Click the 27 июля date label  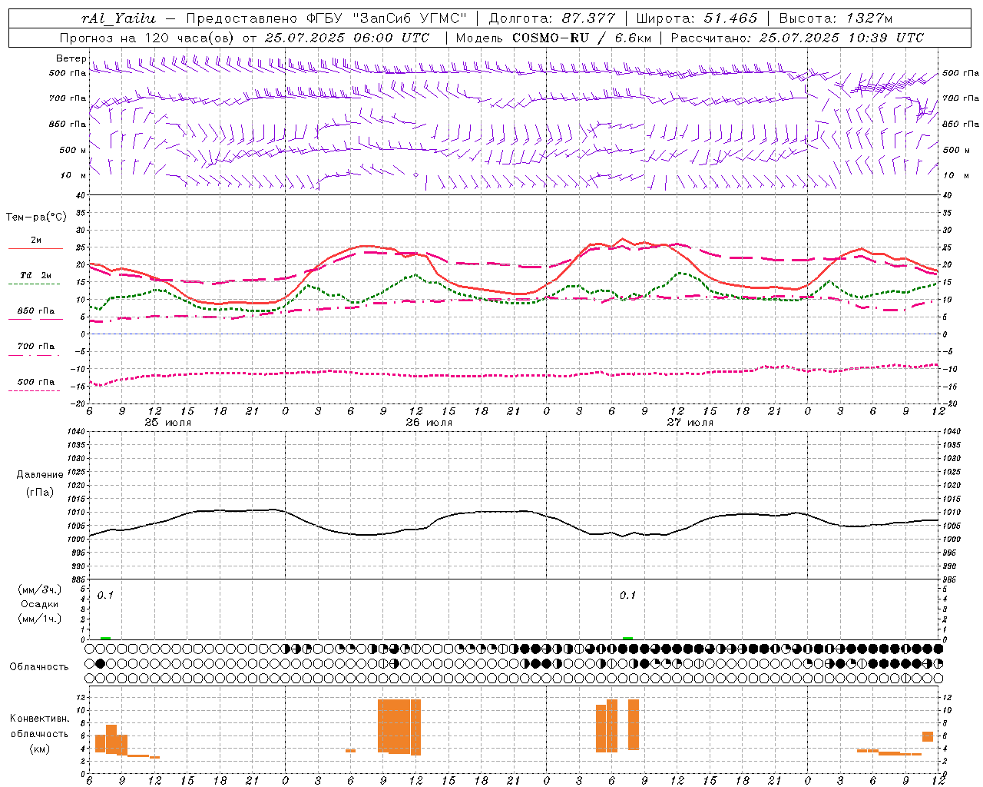(690, 423)
